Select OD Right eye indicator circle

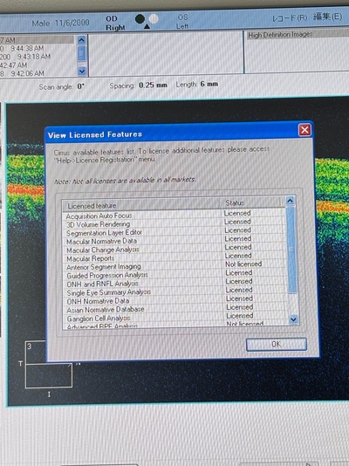click(x=140, y=19)
